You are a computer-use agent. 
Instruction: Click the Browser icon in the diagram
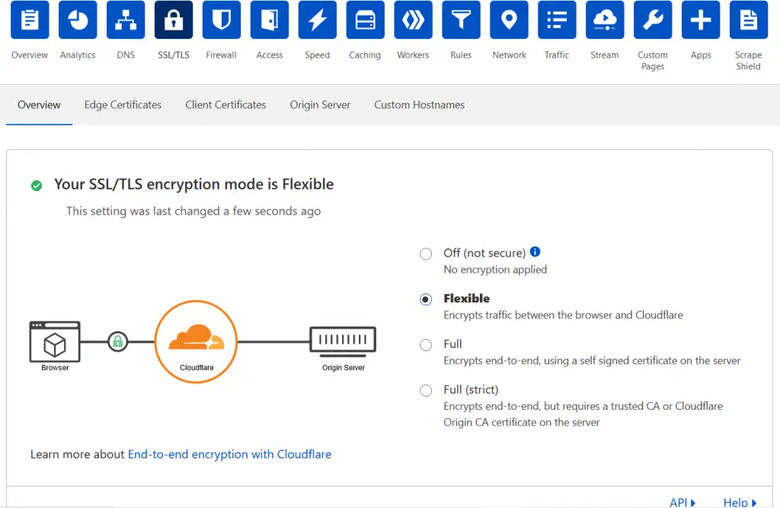pyautogui.click(x=55, y=342)
